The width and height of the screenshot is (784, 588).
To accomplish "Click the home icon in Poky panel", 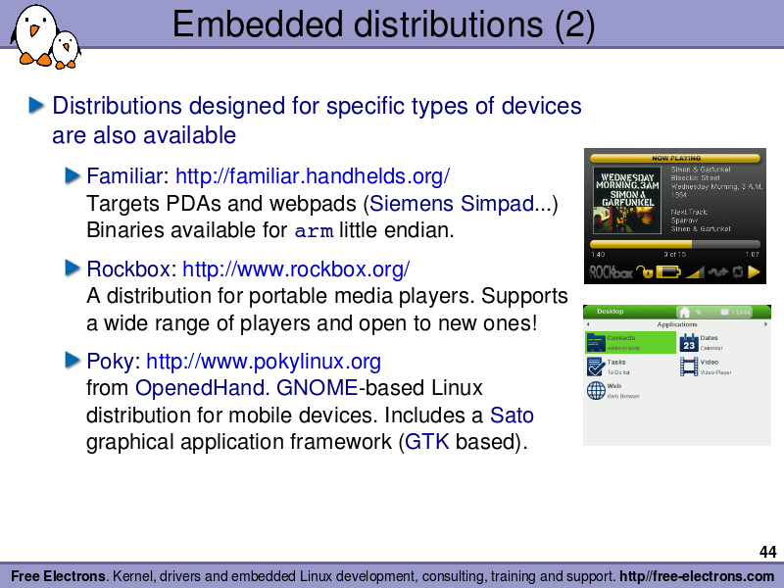I will click(x=684, y=312).
